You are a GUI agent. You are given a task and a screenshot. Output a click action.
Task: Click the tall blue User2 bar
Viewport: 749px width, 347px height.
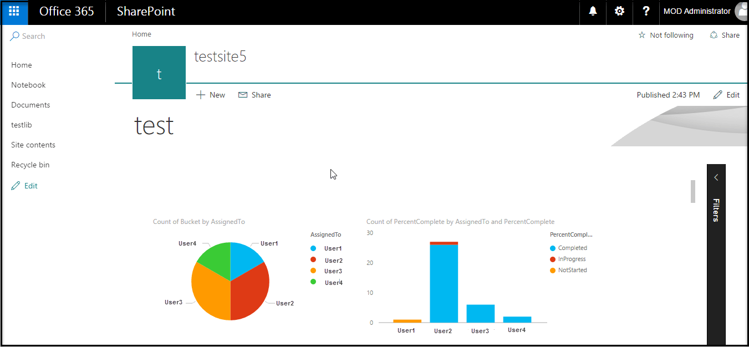444,283
